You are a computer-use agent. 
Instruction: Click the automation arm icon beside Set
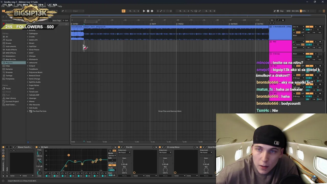(x=278, y=20)
